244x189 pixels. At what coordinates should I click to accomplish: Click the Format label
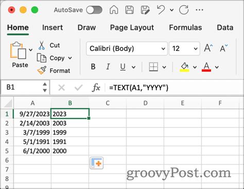(60, 71)
